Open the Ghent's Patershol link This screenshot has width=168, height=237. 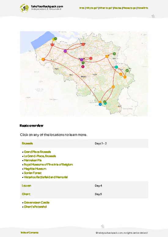tap(35, 207)
